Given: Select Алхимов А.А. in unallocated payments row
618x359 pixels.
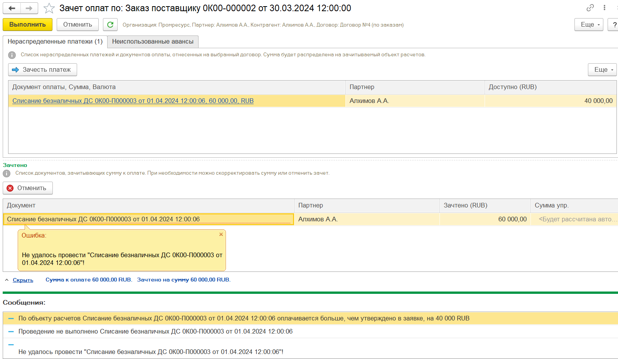Looking at the screenshot, I should coord(415,101).
